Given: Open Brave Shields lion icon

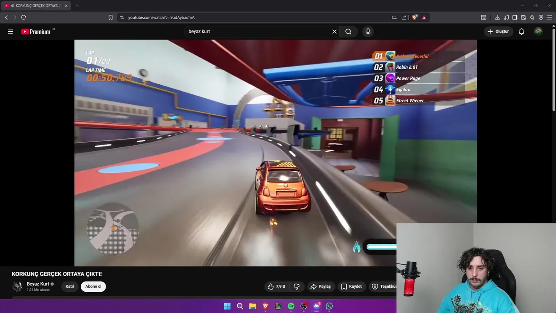Looking at the screenshot, I should coord(415,17).
